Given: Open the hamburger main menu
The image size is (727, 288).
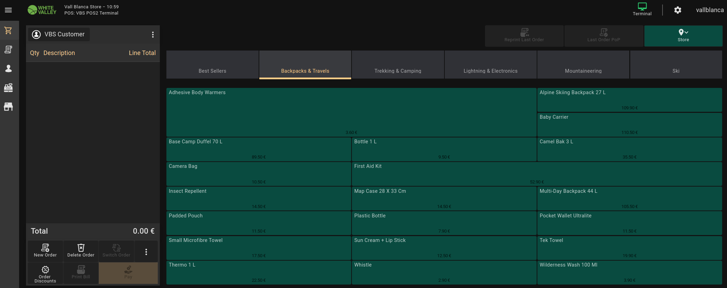Looking at the screenshot, I should click(8, 10).
